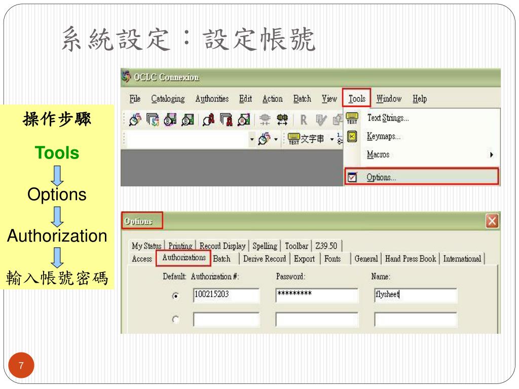
Task: Open the quick search box dropdown arrow
Action: click(252, 139)
